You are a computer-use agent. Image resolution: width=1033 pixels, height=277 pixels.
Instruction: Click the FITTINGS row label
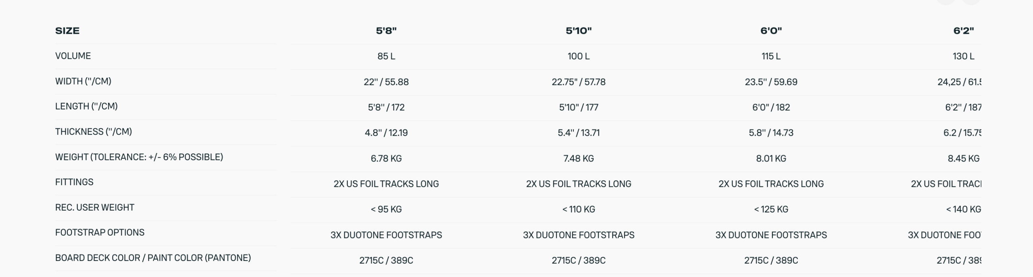(74, 182)
